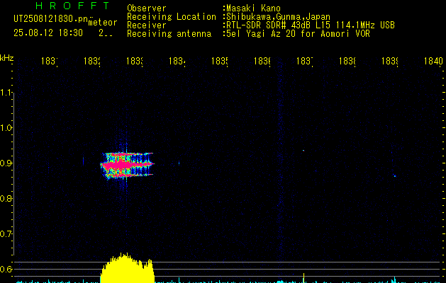This screenshot has height=283, width=446.
Task: Click the Observer label
Action: pos(147,8)
